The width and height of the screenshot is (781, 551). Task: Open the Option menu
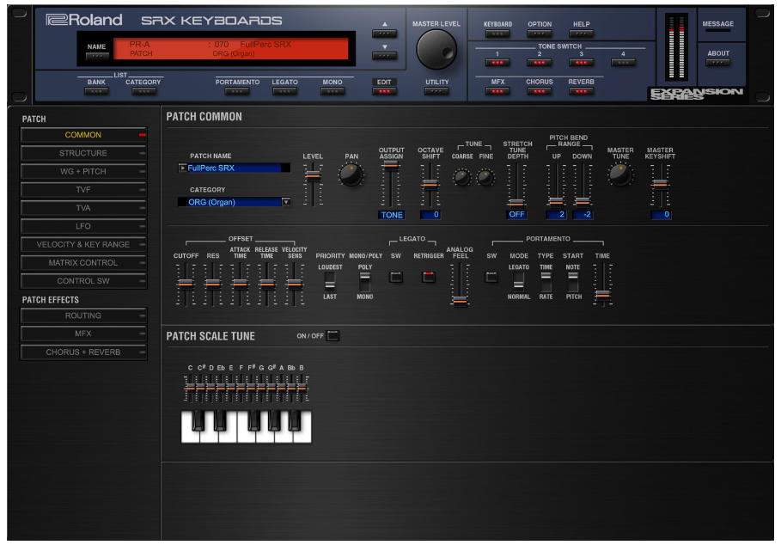tap(540, 34)
